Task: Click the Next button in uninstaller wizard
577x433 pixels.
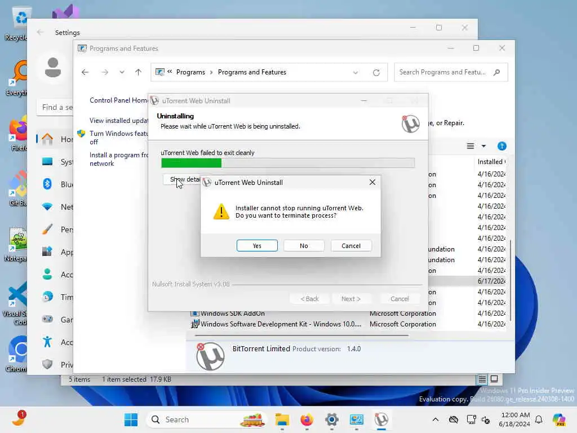Action: point(350,299)
